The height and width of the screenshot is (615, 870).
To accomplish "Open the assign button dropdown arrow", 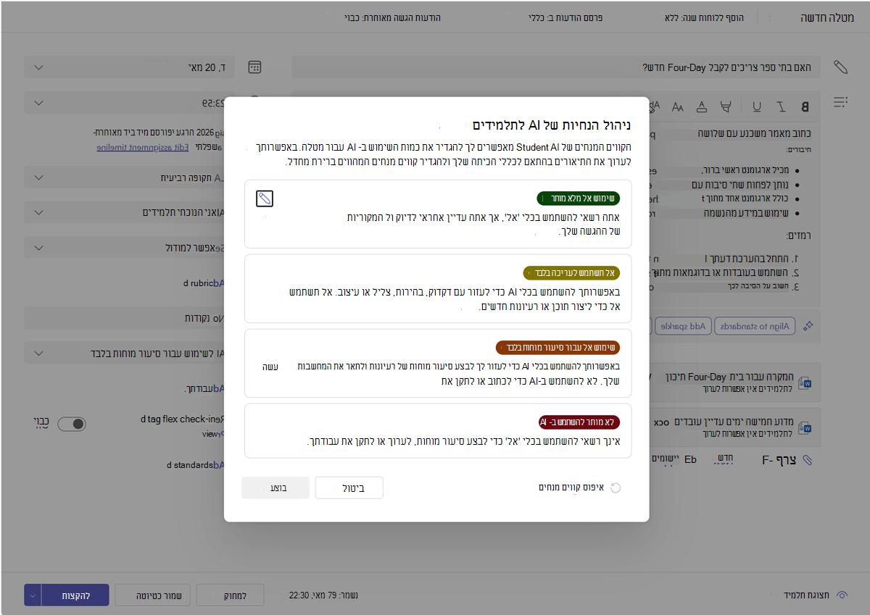I will click(x=33, y=595).
